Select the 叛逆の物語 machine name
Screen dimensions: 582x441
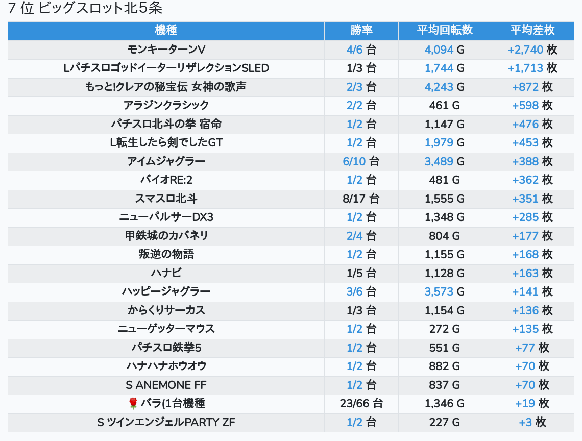click(166, 254)
